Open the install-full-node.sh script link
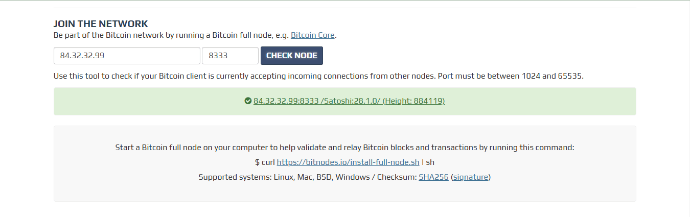The height and width of the screenshot is (217, 690). (x=348, y=162)
